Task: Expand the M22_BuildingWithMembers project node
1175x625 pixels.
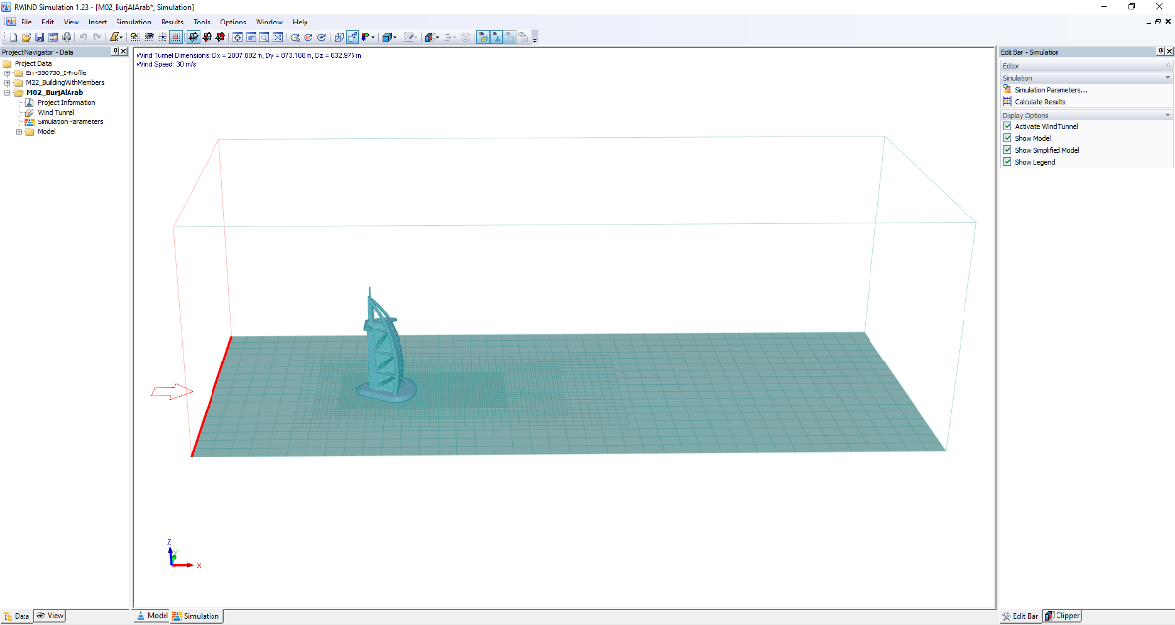Action: 7,82
